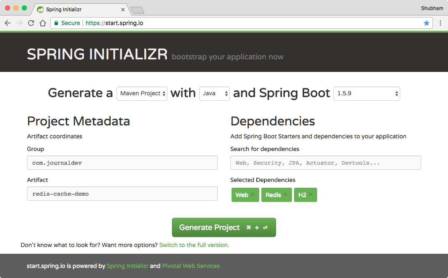Click the Selected Dependencies label

coord(263,180)
